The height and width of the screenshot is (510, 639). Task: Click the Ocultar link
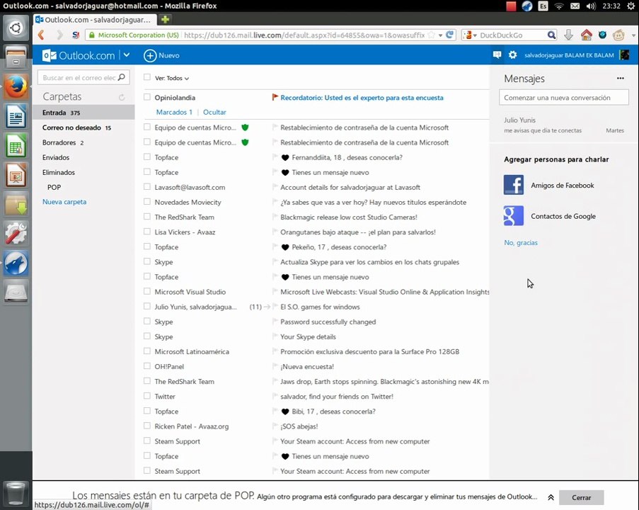tap(214, 112)
